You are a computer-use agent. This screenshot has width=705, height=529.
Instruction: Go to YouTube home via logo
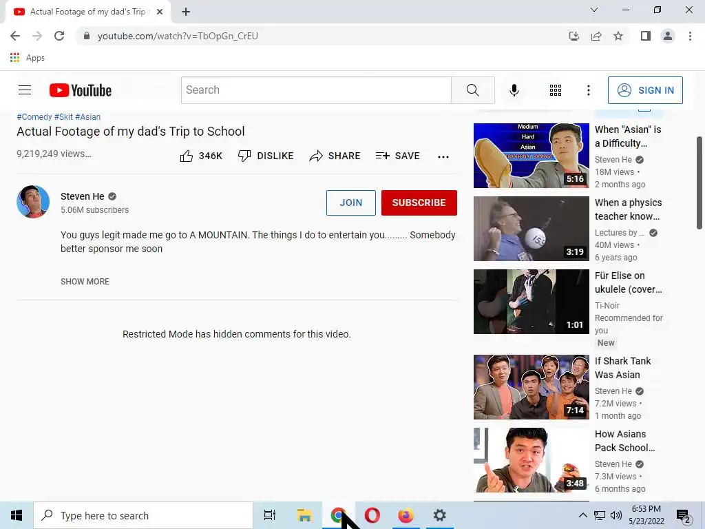pos(81,90)
